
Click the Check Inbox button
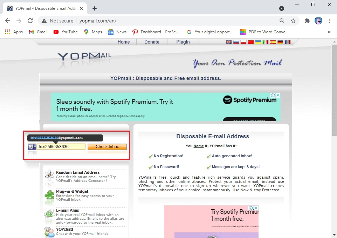pyautogui.click(x=107, y=147)
